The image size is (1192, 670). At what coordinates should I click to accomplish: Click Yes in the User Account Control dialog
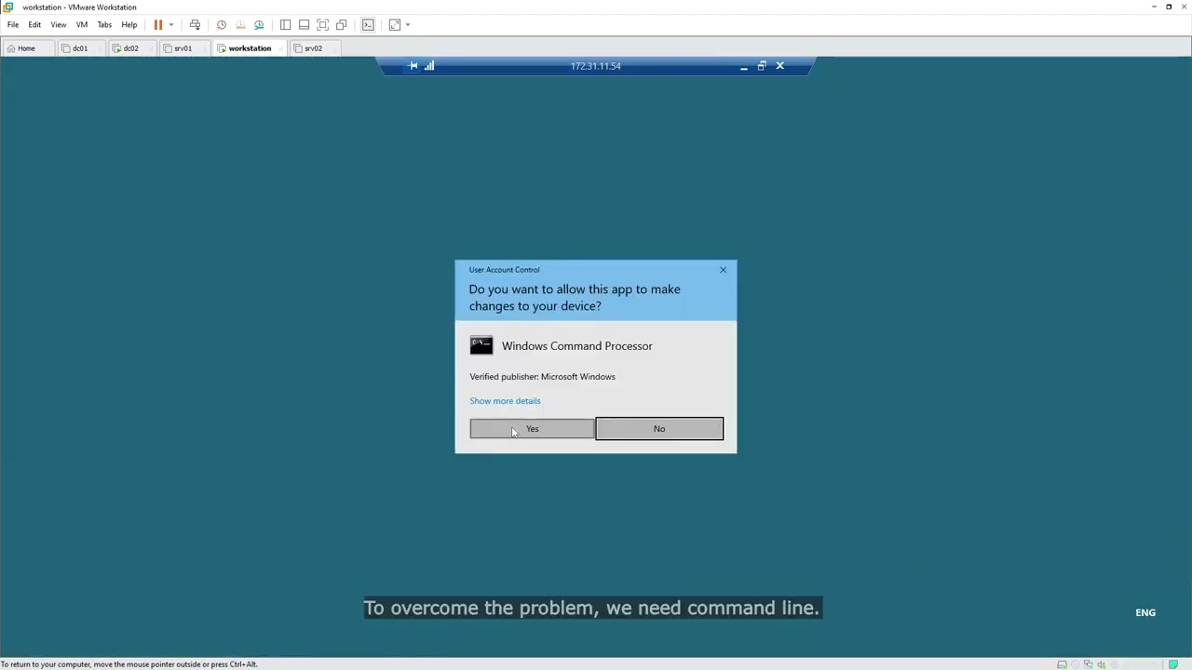coord(532,428)
